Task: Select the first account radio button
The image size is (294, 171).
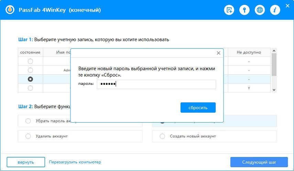Action: (x=30, y=61)
